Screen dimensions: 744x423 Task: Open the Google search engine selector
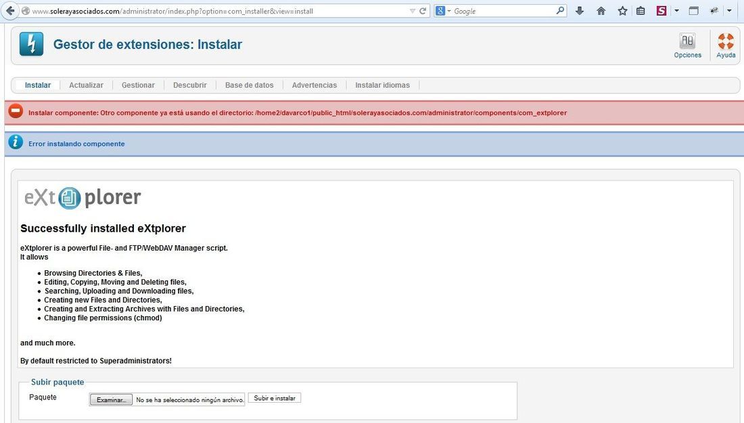[x=443, y=11]
